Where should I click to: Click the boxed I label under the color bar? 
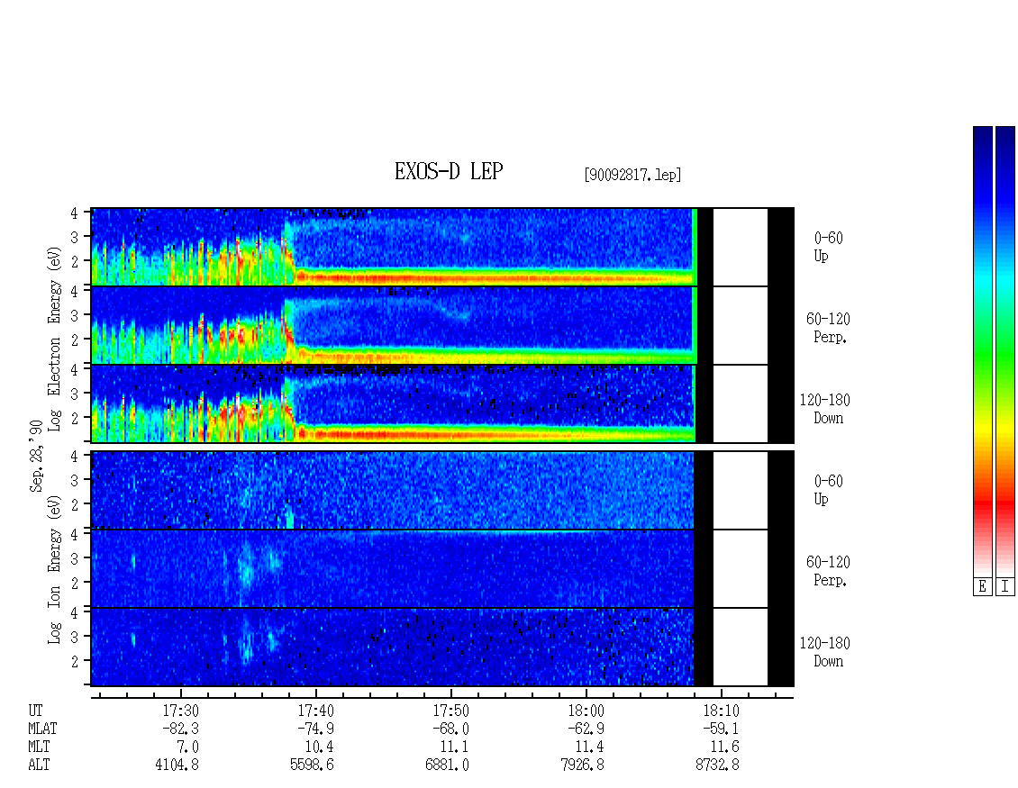click(x=1005, y=587)
